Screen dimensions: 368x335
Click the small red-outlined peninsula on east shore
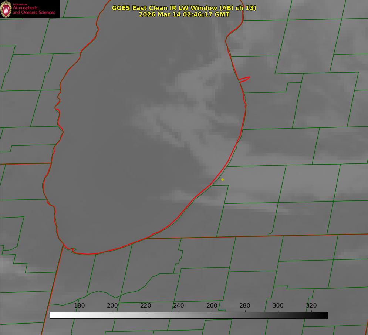(245, 79)
